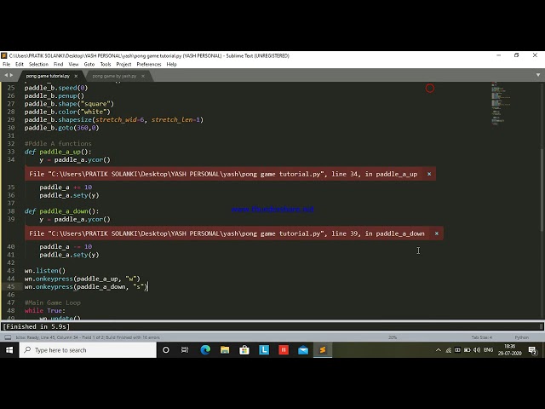Click gutter line number 45
This screenshot has height=409, width=545.
pos(11,286)
